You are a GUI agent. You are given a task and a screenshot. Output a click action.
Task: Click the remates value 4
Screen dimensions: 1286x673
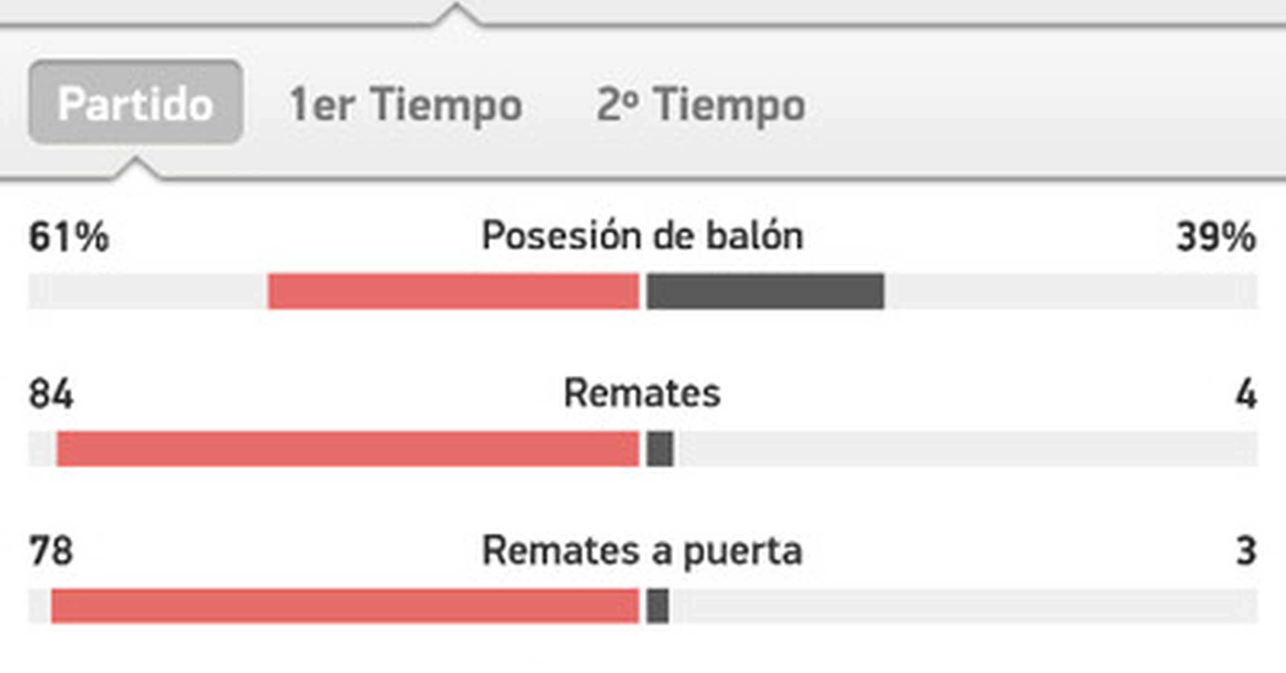[1246, 394]
